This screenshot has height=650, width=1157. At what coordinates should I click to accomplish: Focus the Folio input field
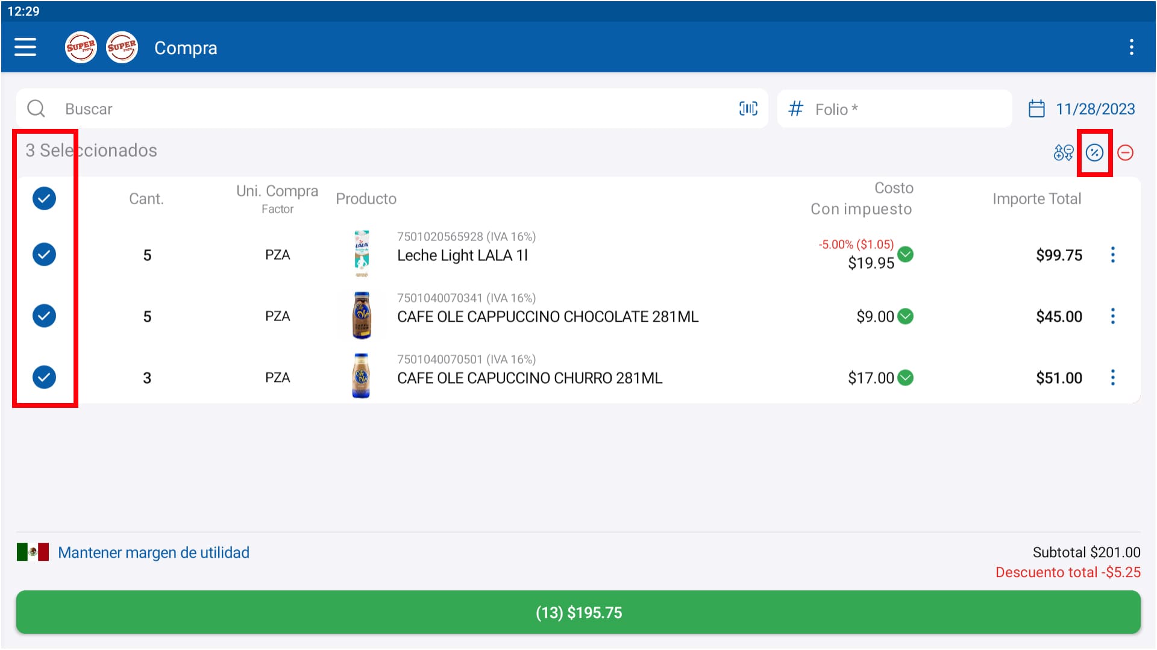[904, 109]
